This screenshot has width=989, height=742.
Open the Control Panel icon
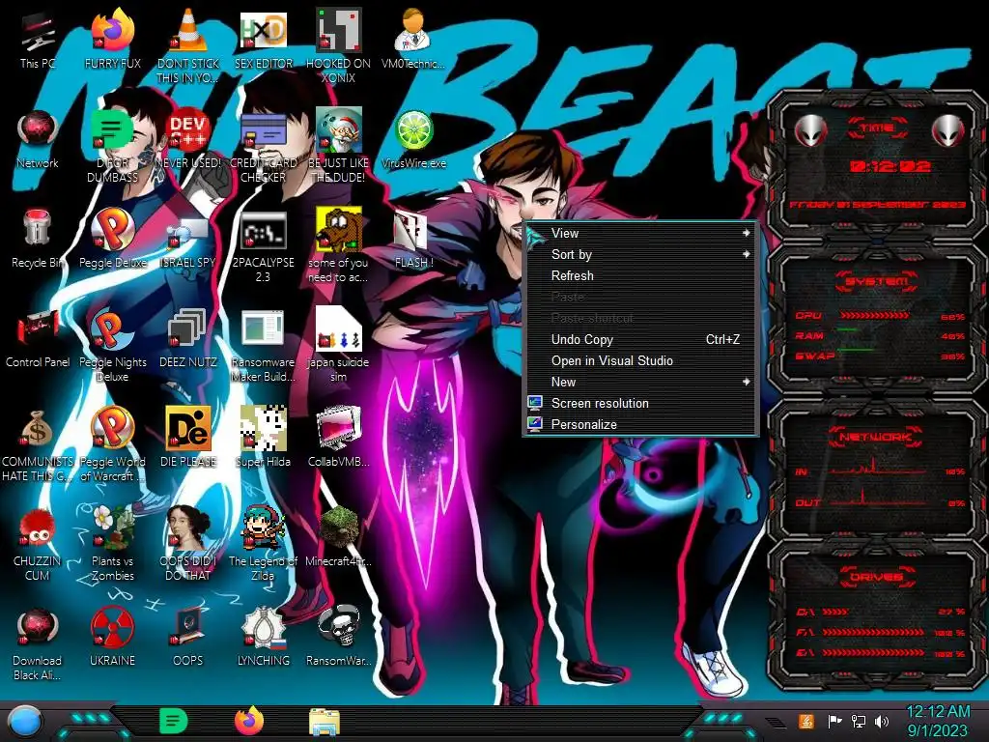(38, 338)
